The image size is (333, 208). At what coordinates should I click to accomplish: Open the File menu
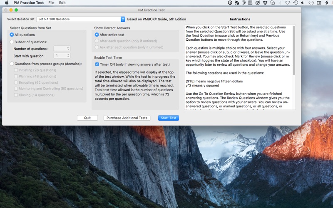click(51, 3)
